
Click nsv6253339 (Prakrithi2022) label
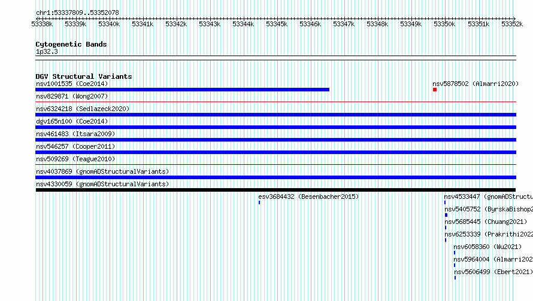coord(489,234)
